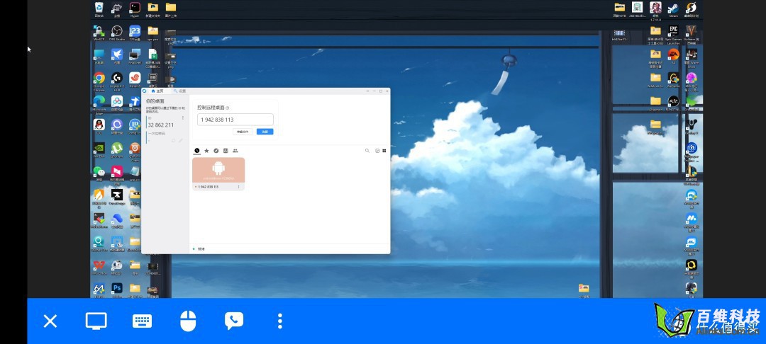Screen dimensions: 766x344
Task: Search peers using the magnifier icon
Action: [x=367, y=151]
